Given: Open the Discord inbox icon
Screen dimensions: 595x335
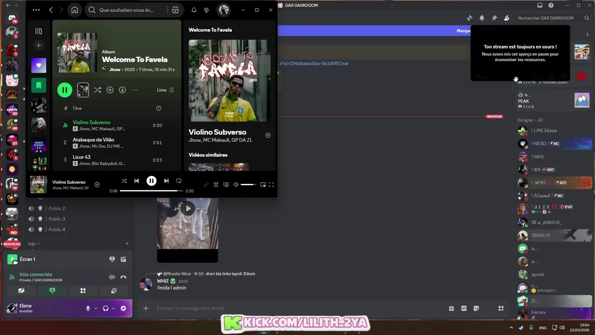Looking at the screenshot, I should pyautogui.click(x=540, y=5).
